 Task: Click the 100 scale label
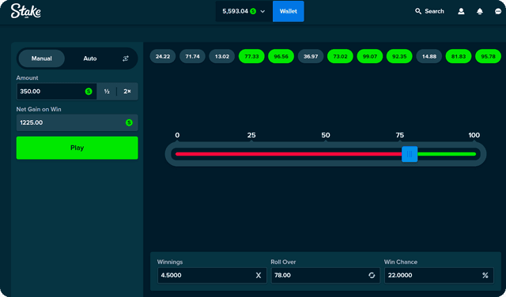coord(474,135)
